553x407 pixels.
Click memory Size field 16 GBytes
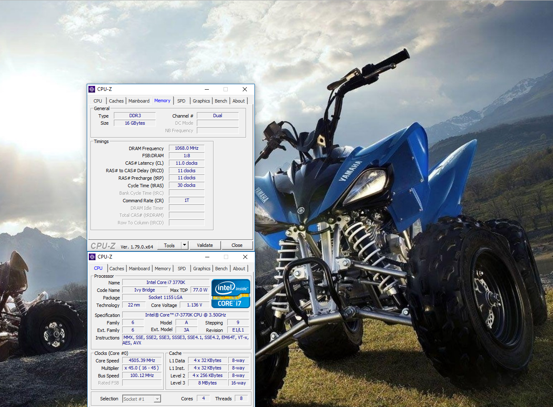(x=135, y=123)
